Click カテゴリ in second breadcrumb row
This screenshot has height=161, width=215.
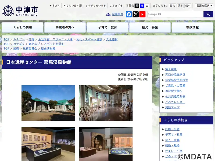click(19, 44)
